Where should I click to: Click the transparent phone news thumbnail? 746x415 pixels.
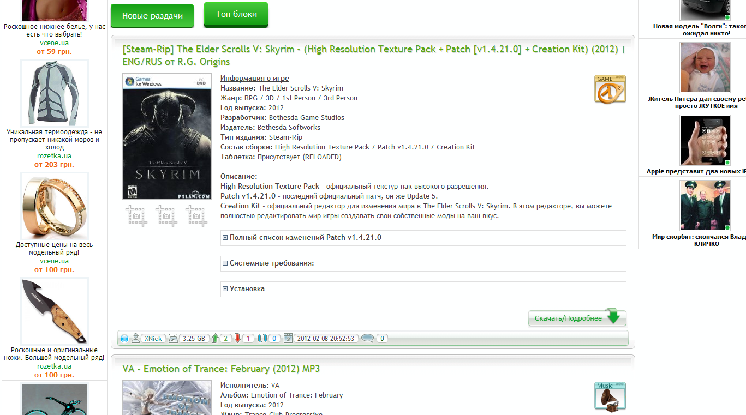click(x=705, y=140)
